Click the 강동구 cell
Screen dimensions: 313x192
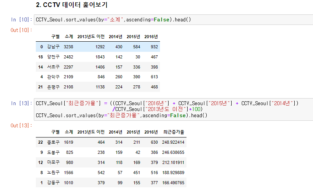click(x=53, y=183)
